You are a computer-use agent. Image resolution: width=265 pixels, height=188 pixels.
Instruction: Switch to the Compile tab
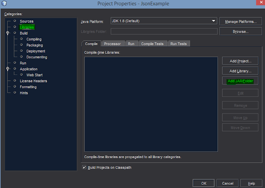click(x=91, y=44)
